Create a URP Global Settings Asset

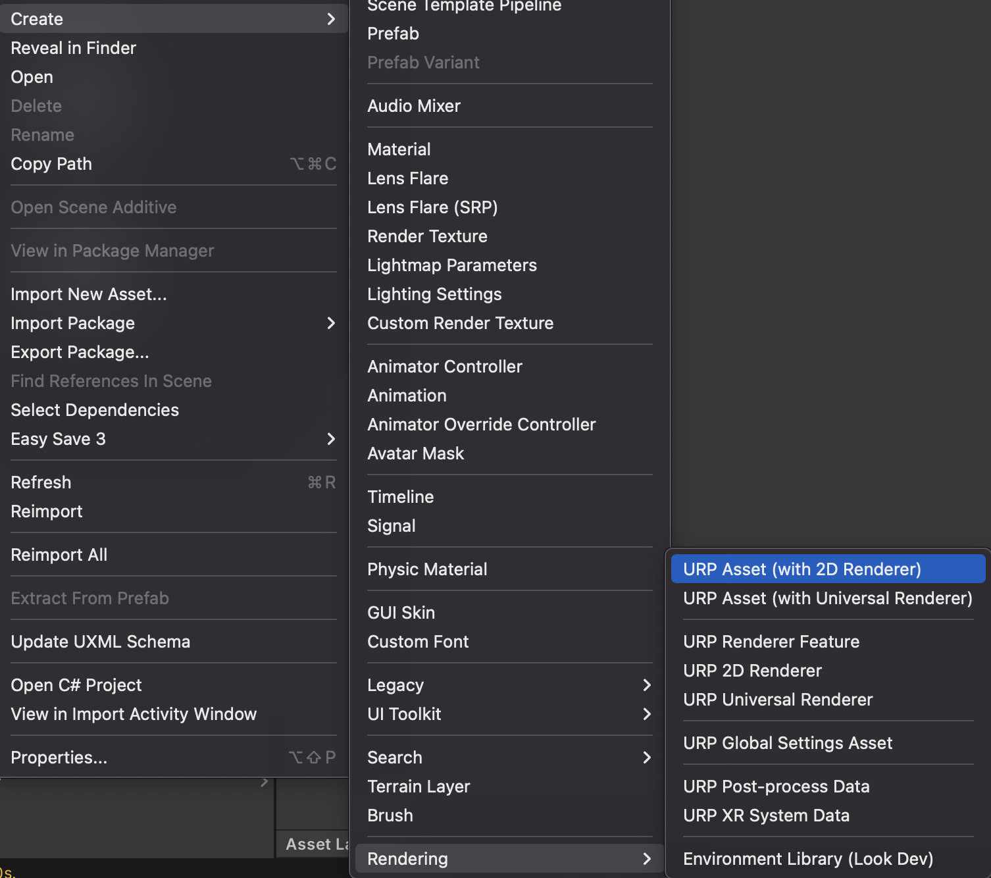click(x=787, y=742)
